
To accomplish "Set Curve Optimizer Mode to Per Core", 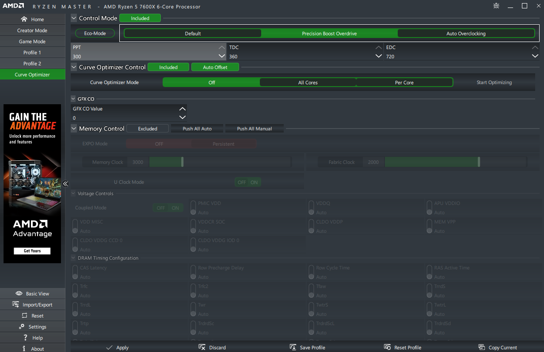I will pos(404,82).
